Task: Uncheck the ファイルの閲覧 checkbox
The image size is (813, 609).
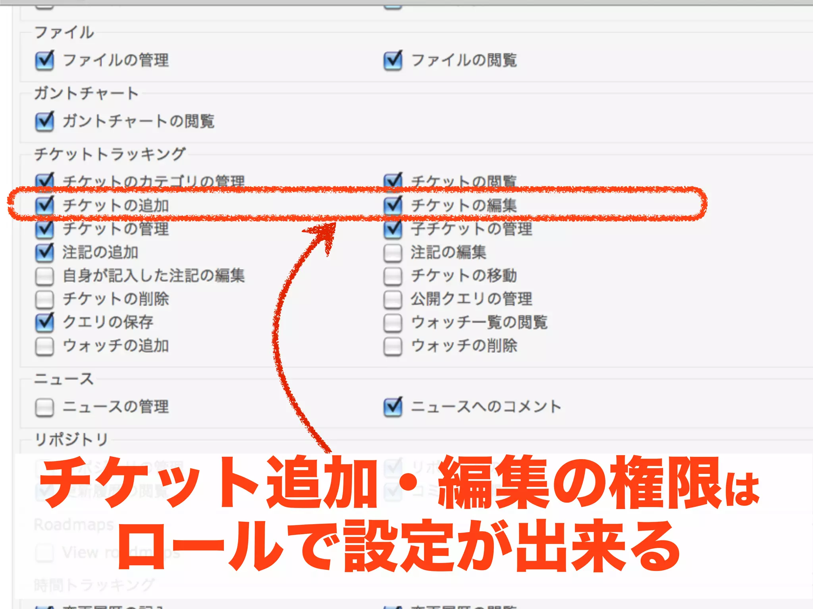Action: pos(393,61)
